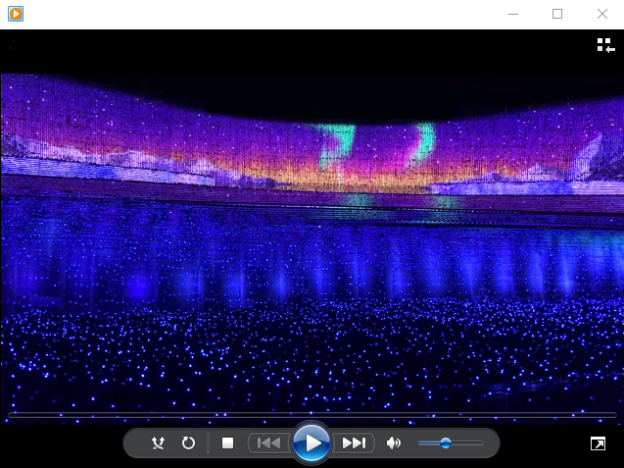View full screen with the arrow icon
Screen dimensions: 624x468
pyautogui.click(x=599, y=443)
